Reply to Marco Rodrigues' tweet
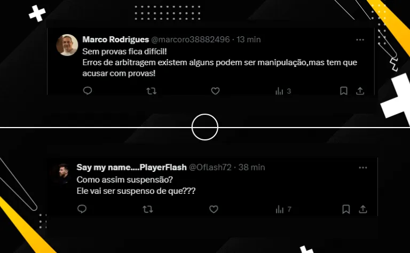The image size is (410, 253). [x=88, y=91]
